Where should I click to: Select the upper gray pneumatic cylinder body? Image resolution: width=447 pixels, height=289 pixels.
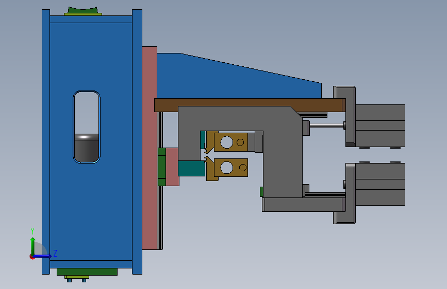(x=380, y=125)
